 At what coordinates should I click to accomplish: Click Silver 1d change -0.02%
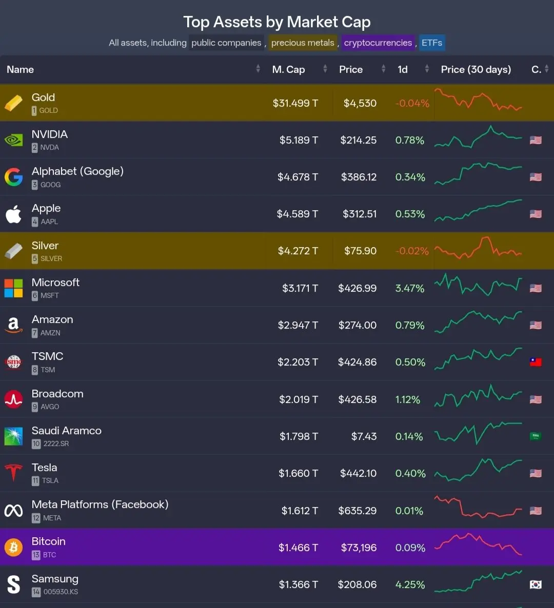[412, 251]
